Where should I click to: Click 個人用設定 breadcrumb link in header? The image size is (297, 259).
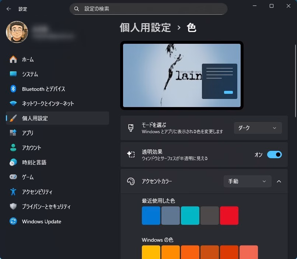tap(145, 28)
